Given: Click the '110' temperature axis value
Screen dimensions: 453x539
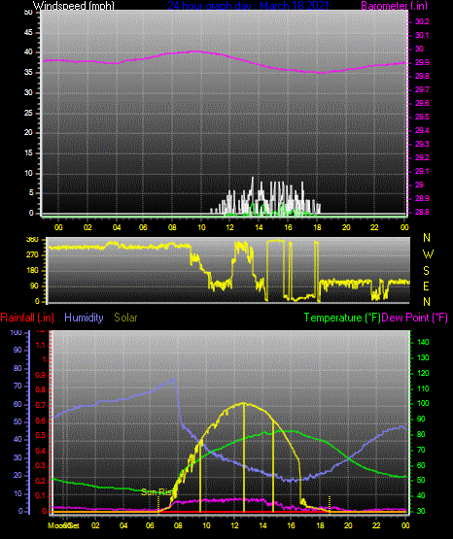Looking at the screenshot, I should coord(423,388).
